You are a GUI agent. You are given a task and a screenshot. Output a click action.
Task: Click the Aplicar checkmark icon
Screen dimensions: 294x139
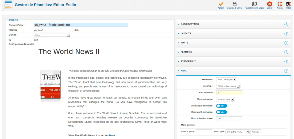click(221, 4)
